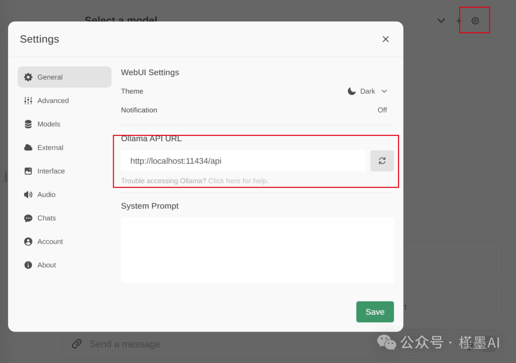Viewport: 516px width, 363px height.
Task: Refresh the Ollama API URL connection
Action: (x=382, y=161)
